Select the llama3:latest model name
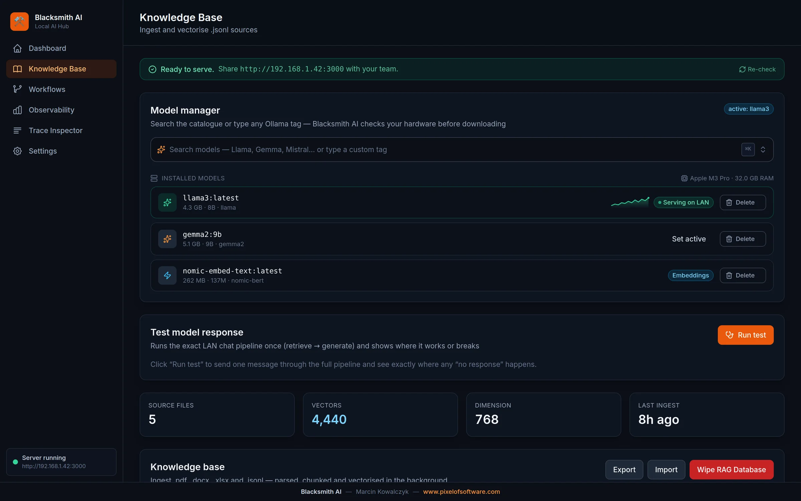The image size is (801, 501). click(211, 198)
